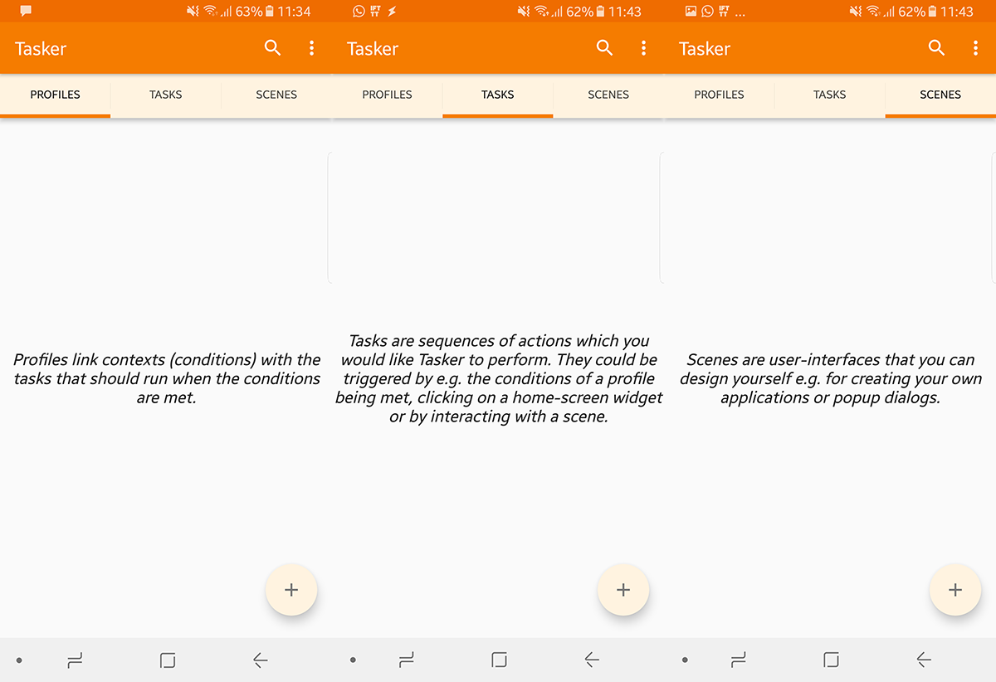
Task: Tap recents button on the Profiles-active screen
Action: (x=76, y=660)
